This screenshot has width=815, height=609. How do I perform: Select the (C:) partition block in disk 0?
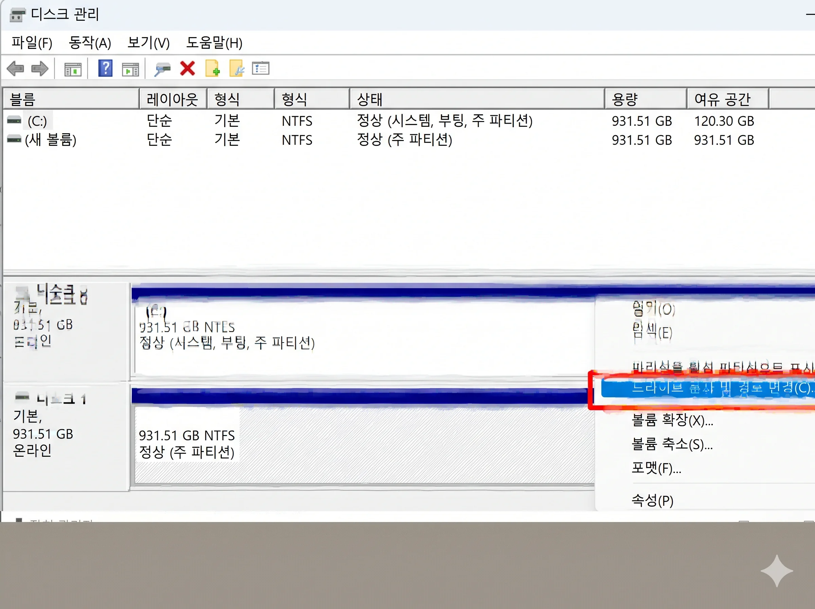[x=363, y=336]
